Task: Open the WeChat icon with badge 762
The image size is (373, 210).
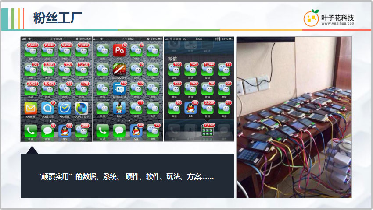Action: 191,89
